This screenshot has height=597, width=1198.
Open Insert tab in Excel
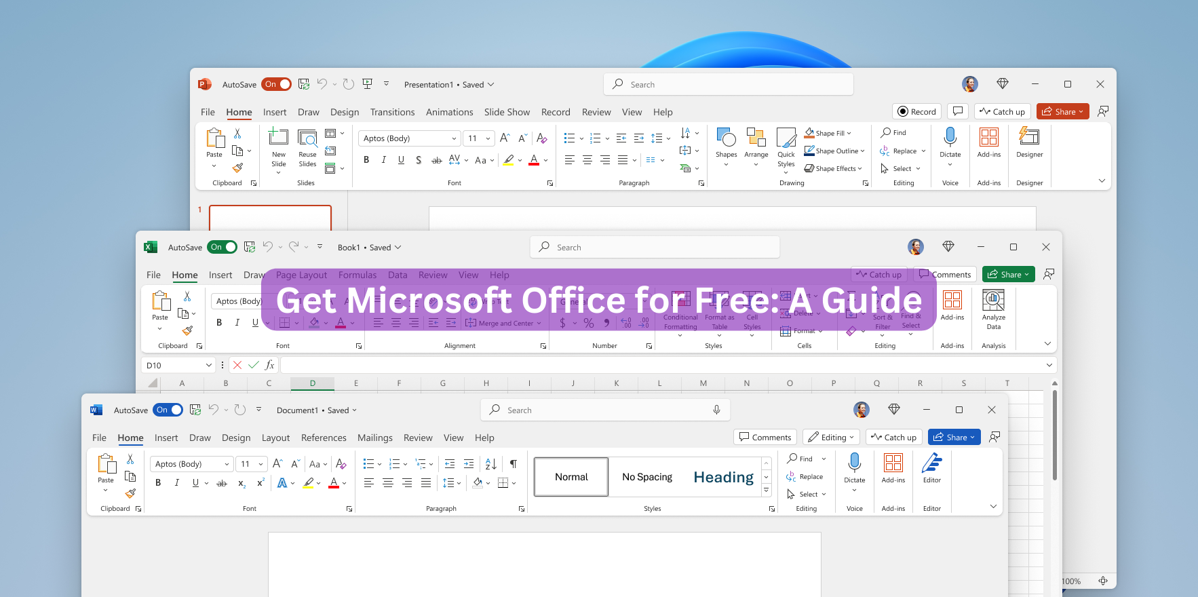click(220, 275)
